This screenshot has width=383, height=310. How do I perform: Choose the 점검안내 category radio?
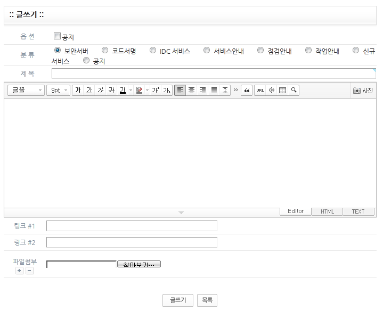click(260, 51)
